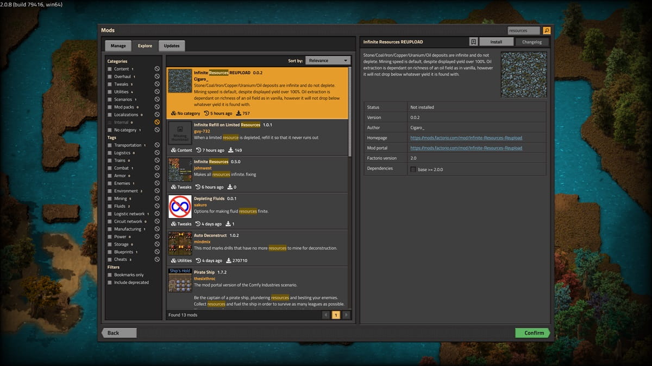Click the exclude icon beside Cheats tag

157,259
